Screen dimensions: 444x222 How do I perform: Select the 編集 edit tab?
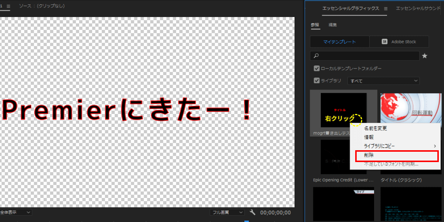333,25
